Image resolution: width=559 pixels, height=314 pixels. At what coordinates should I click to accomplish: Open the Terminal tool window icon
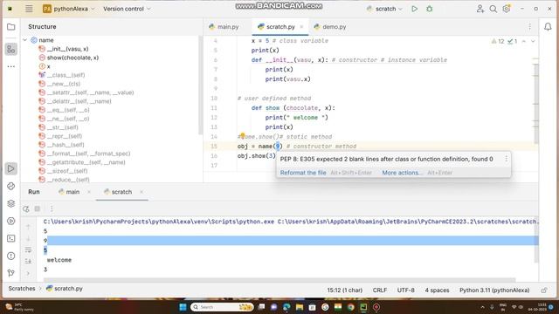point(11,238)
